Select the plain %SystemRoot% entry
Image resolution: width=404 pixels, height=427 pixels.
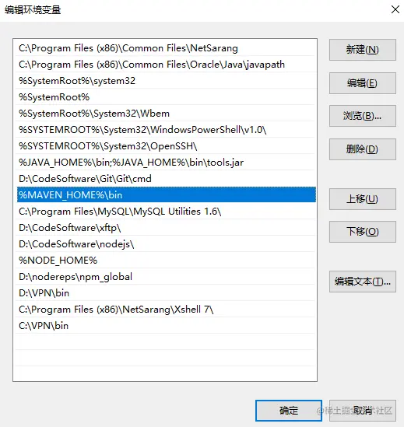pos(166,97)
